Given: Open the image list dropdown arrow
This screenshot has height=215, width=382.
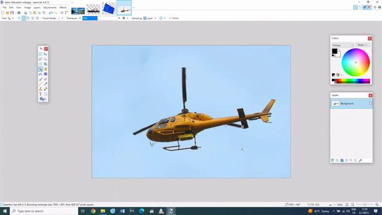Looking at the screenshot, I should pyautogui.click(x=134, y=8).
